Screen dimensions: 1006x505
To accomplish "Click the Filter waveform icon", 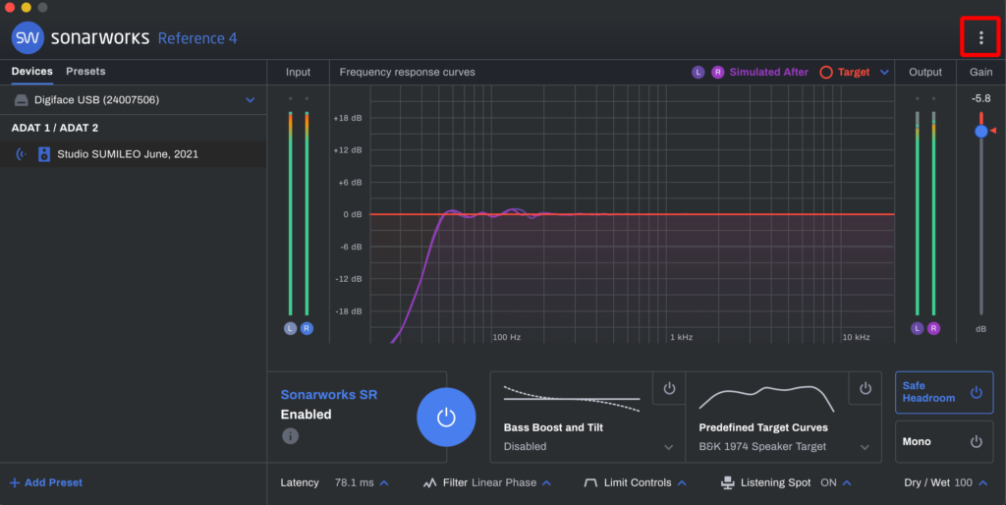I will coord(430,482).
